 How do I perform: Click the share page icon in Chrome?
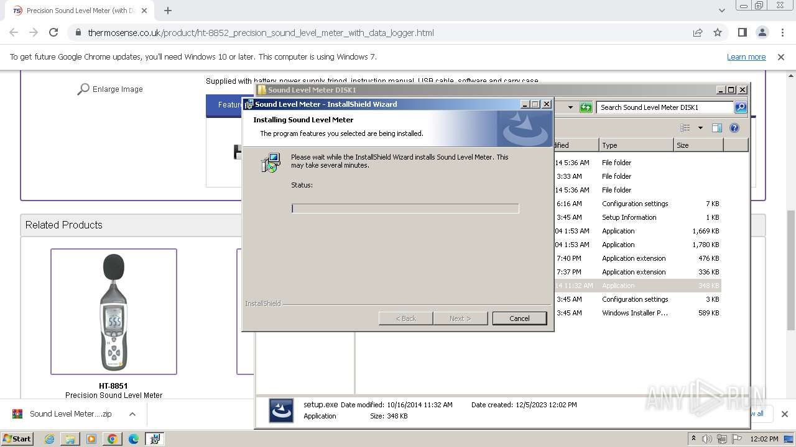[x=698, y=33]
